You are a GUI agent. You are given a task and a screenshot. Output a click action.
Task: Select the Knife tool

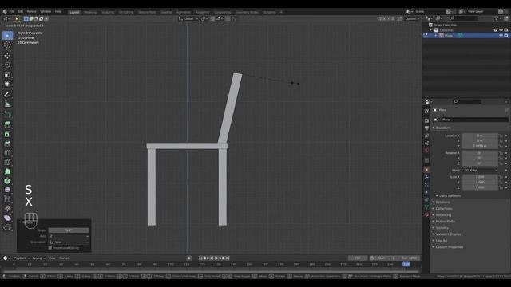click(7, 162)
